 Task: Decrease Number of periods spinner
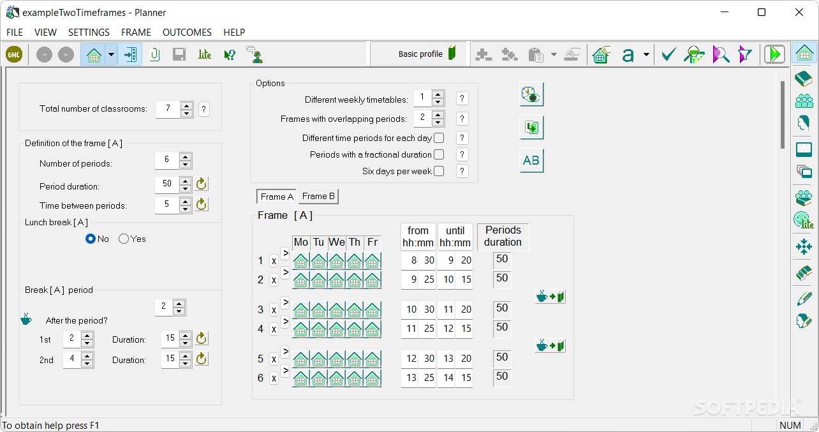pos(185,165)
